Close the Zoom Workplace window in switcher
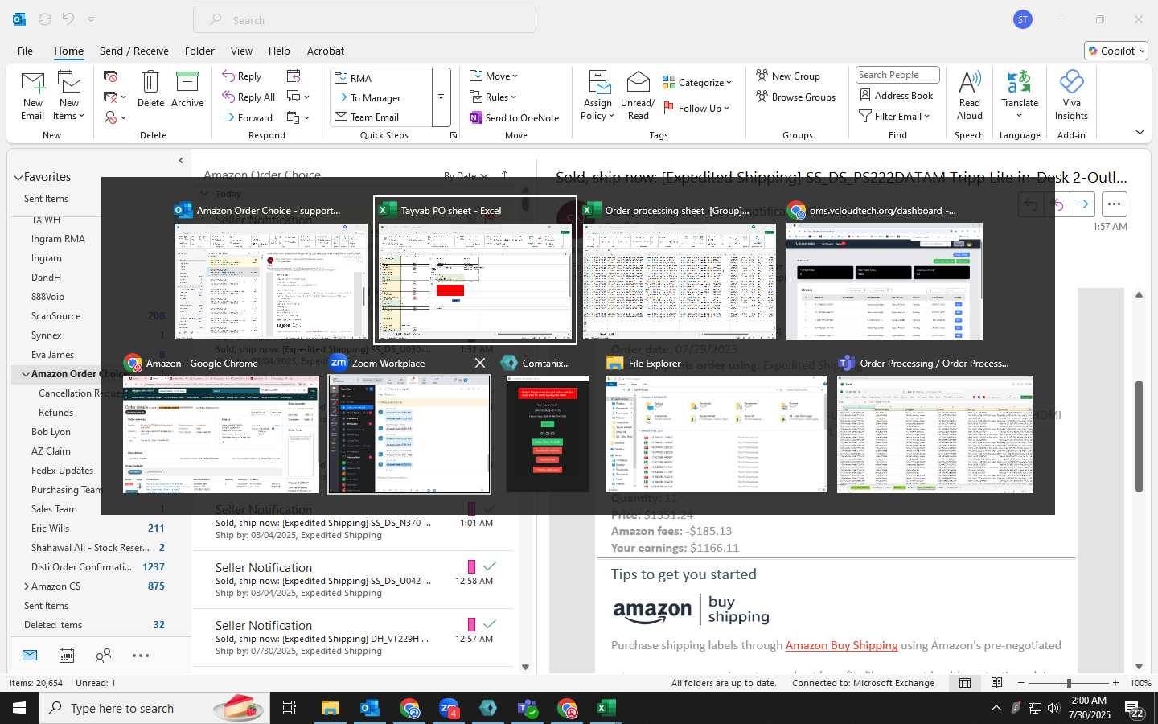The width and height of the screenshot is (1158, 724). (480, 363)
